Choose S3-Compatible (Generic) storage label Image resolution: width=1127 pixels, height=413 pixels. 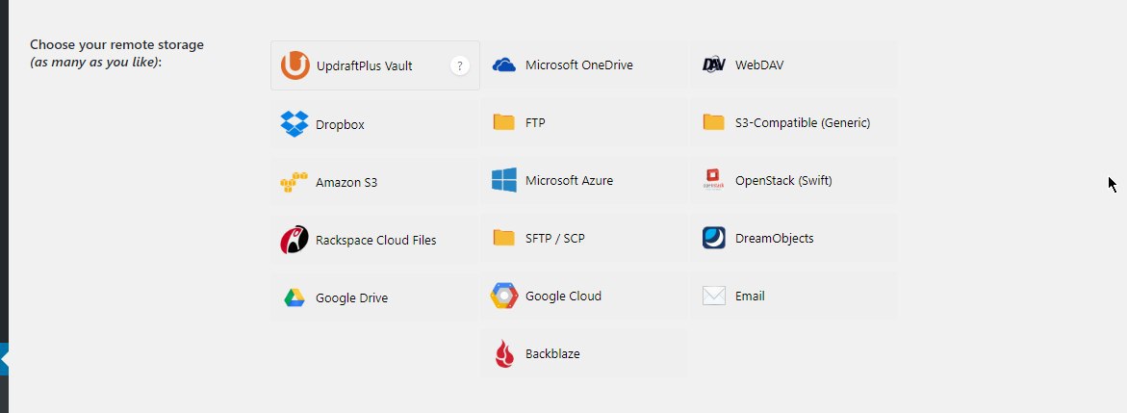coord(803,123)
